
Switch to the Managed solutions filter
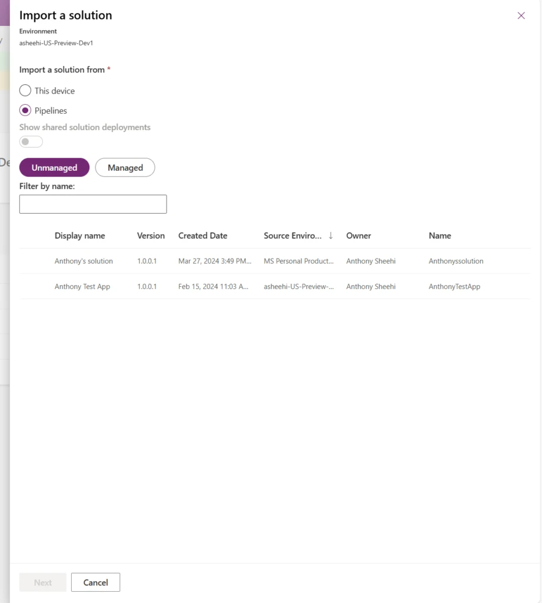(x=125, y=168)
